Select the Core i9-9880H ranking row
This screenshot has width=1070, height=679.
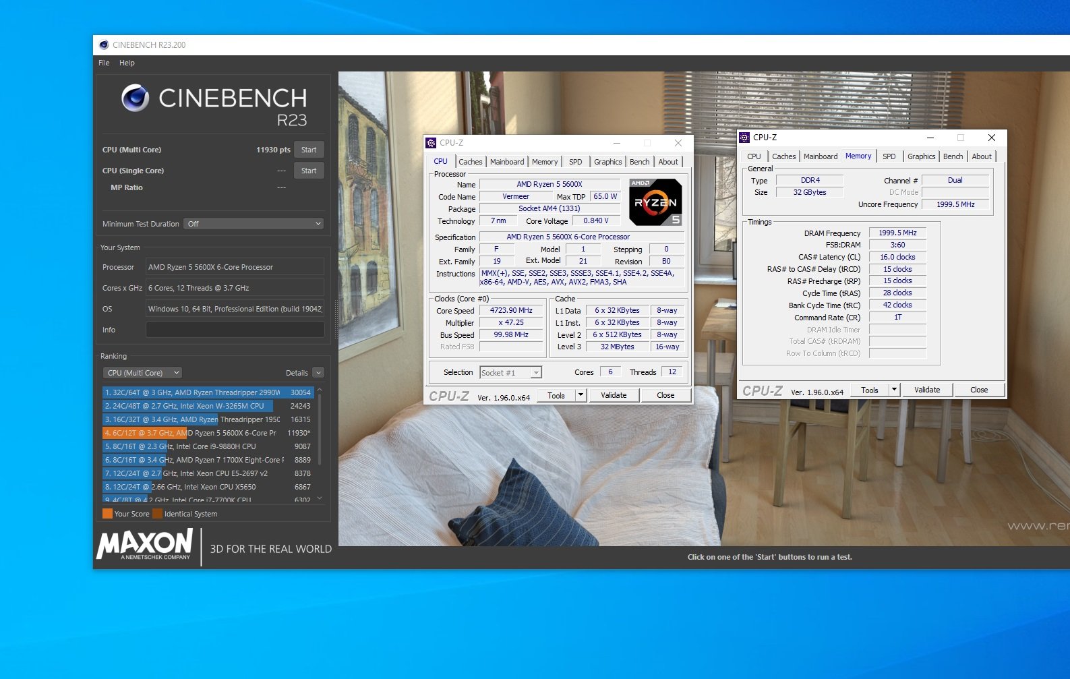click(208, 446)
